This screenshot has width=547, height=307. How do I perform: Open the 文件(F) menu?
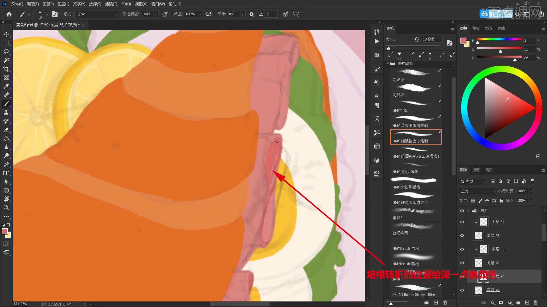coord(17,4)
